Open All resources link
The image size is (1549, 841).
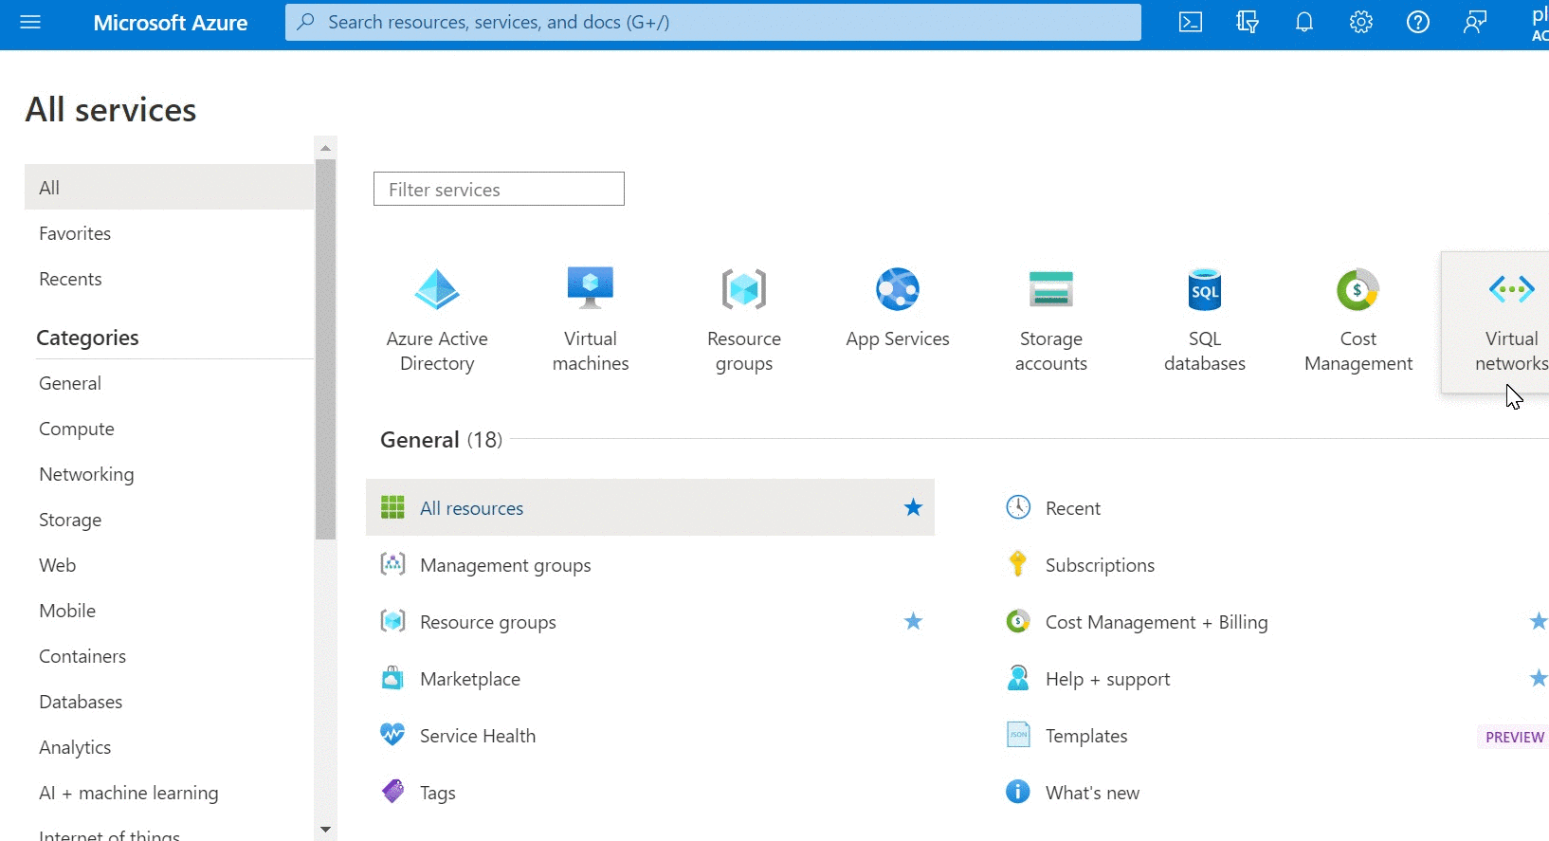[x=471, y=508]
